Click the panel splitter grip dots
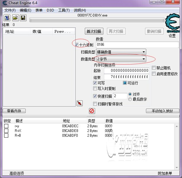The image size is (182, 178). 91,116
